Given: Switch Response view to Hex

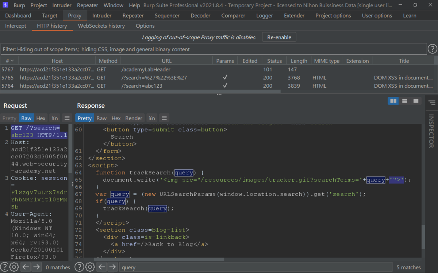Looking at the screenshot, I should point(116,118).
